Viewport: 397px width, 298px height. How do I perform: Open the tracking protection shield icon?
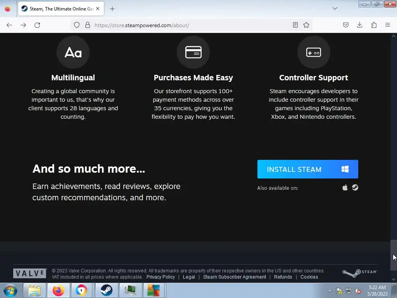[77, 25]
